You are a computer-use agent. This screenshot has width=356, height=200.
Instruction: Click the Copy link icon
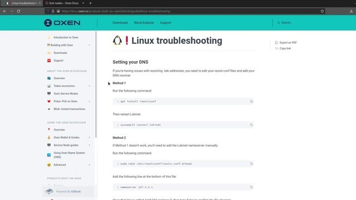click(276, 48)
